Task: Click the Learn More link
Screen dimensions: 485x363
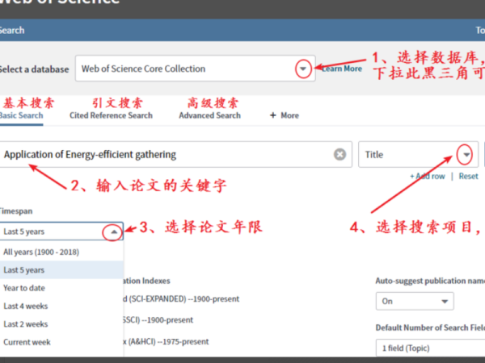Action: 341,69
